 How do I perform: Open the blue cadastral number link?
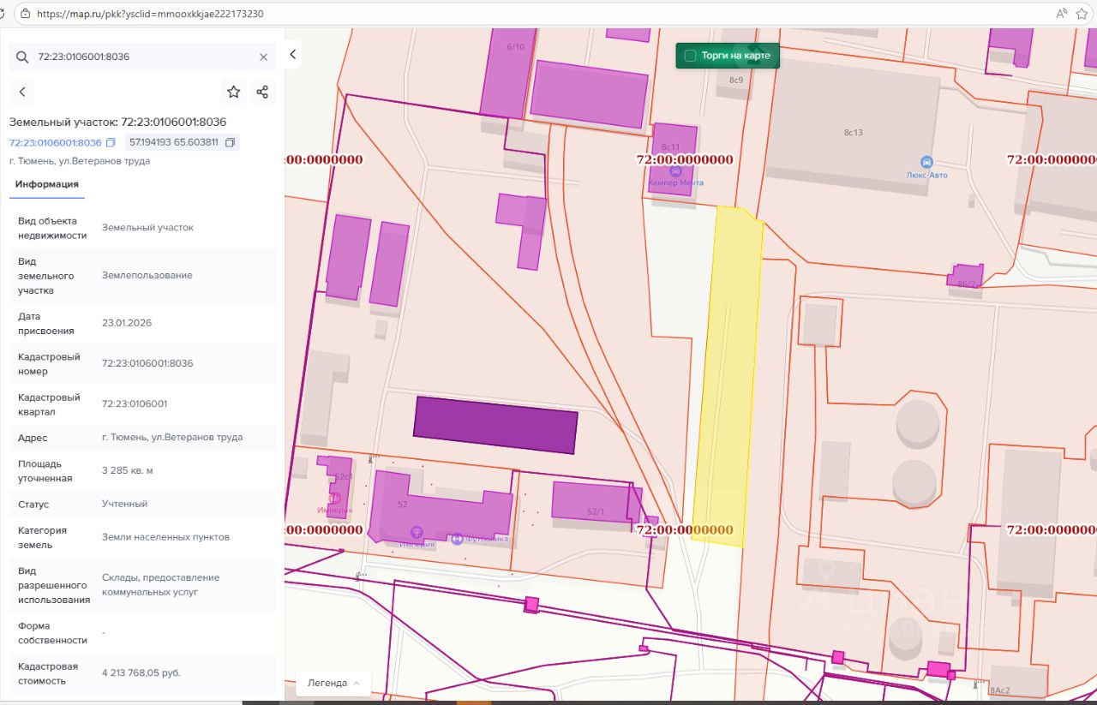tap(56, 143)
